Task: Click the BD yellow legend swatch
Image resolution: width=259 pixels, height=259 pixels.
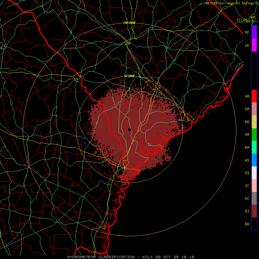Action: (x=254, y=122)
